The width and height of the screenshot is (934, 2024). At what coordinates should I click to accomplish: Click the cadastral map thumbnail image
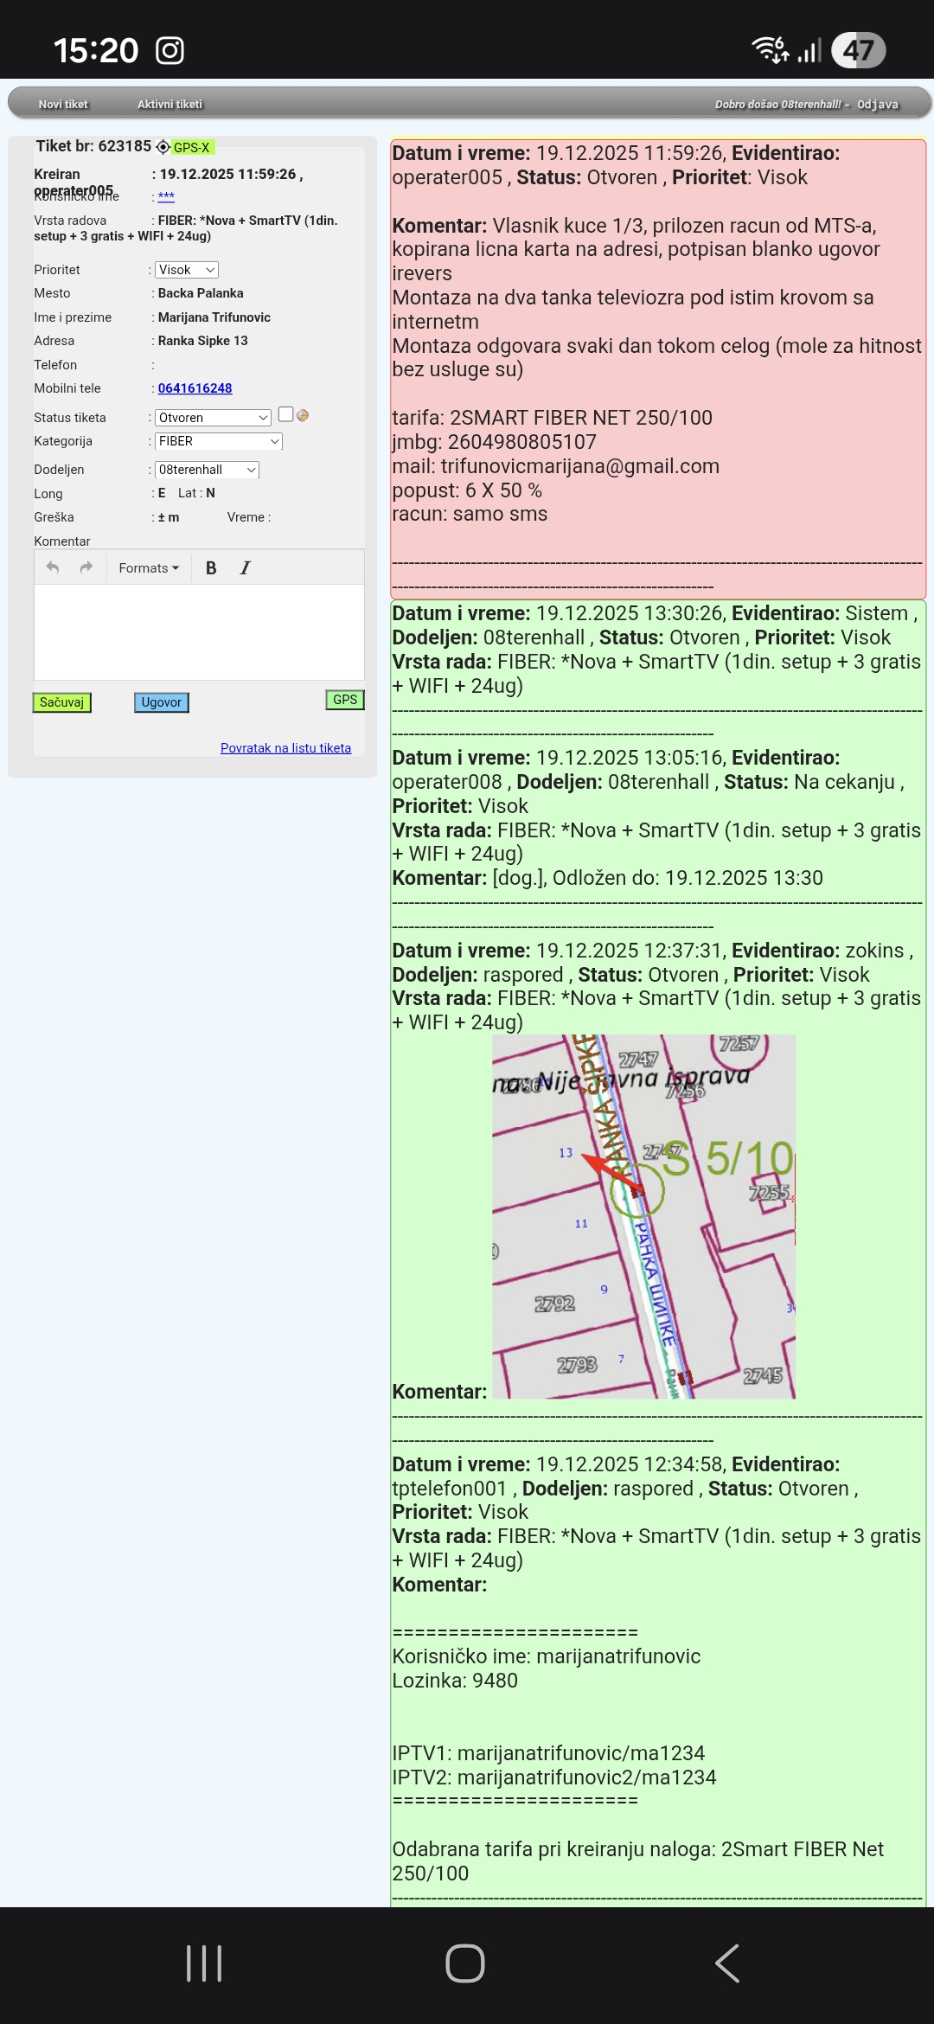(x=643, y=1216)
